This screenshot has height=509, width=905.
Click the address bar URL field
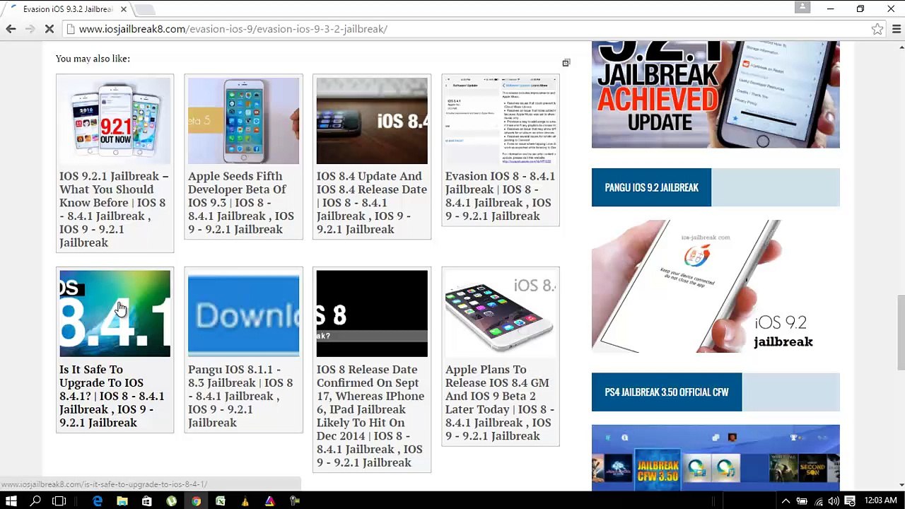(x=467, y=29)
